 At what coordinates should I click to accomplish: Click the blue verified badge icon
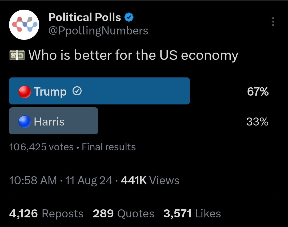[129, 17]
